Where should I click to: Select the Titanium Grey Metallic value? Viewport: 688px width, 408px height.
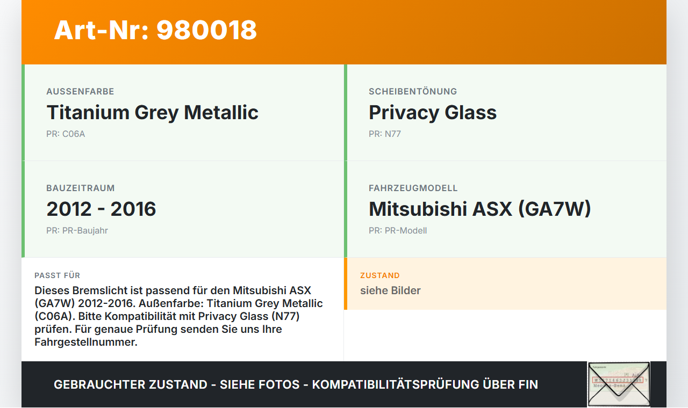[152, 113]
